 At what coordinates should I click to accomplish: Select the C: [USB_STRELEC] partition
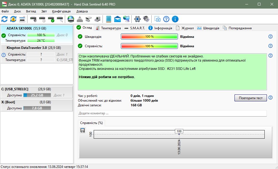click(x=37, y=92)
